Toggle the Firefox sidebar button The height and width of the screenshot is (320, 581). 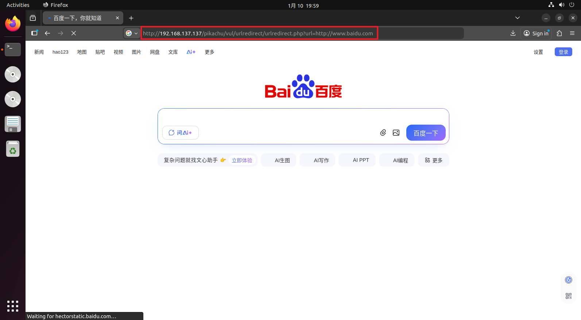[x=34, y=33]
